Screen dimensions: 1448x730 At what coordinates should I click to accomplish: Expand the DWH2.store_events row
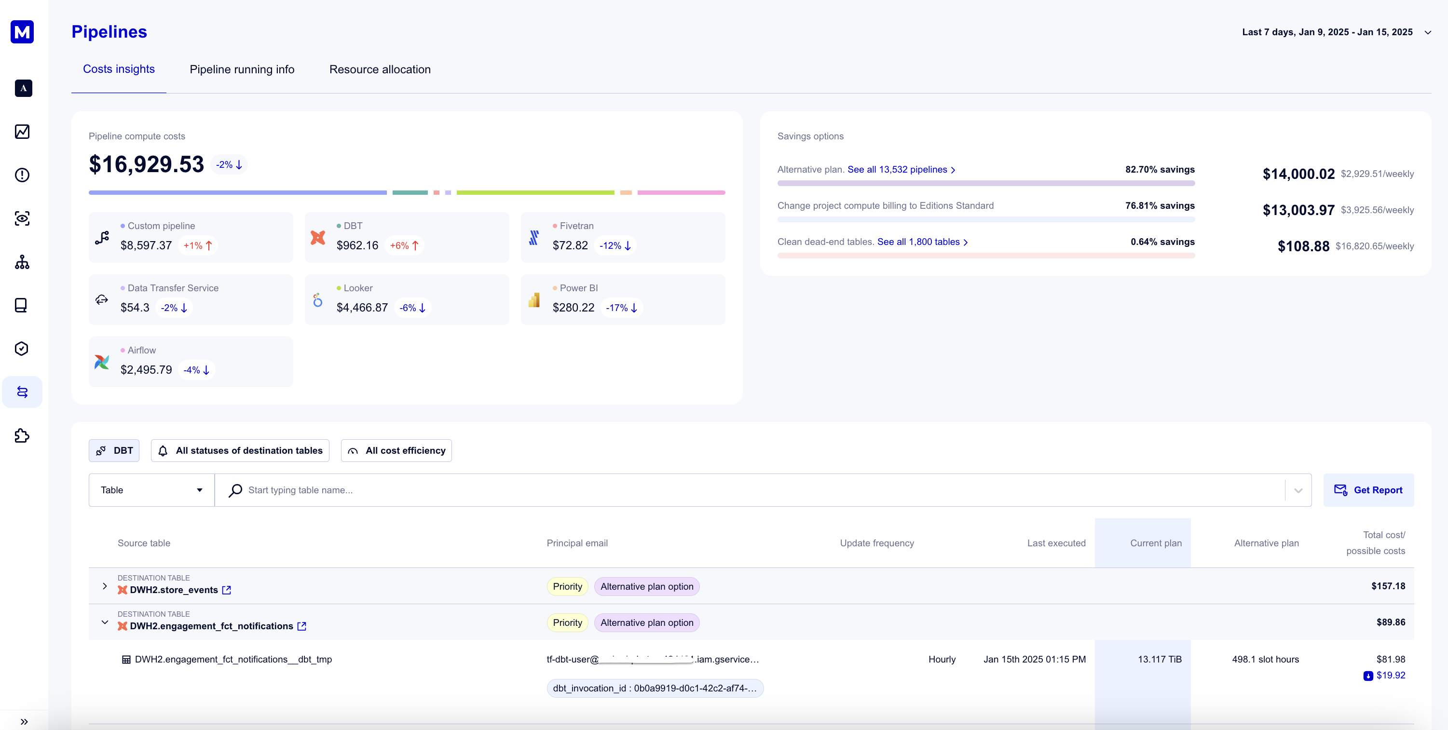[x=105, y=586]
